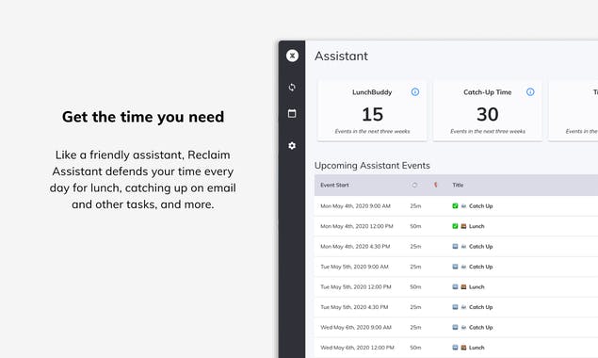Open the Catch Up title on Mon May 4th 4:30 PM
This screenshot has width=598, height=358.
point(481,247)
